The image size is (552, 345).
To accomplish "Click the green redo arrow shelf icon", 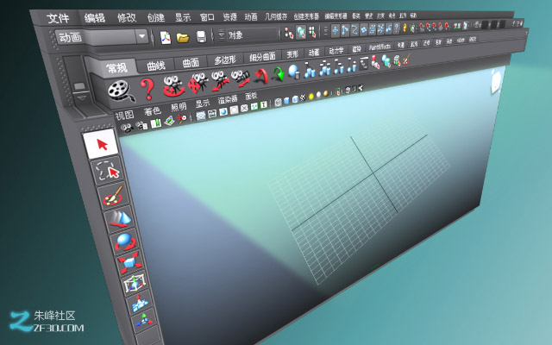I will click(x=278, y=74).
